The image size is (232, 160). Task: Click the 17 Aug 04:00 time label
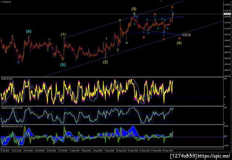(x=156, y=151)
